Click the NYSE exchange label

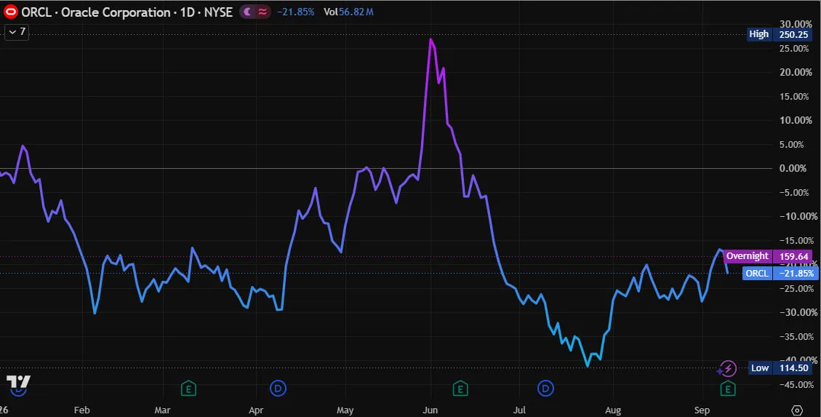[x=218, y=12]
